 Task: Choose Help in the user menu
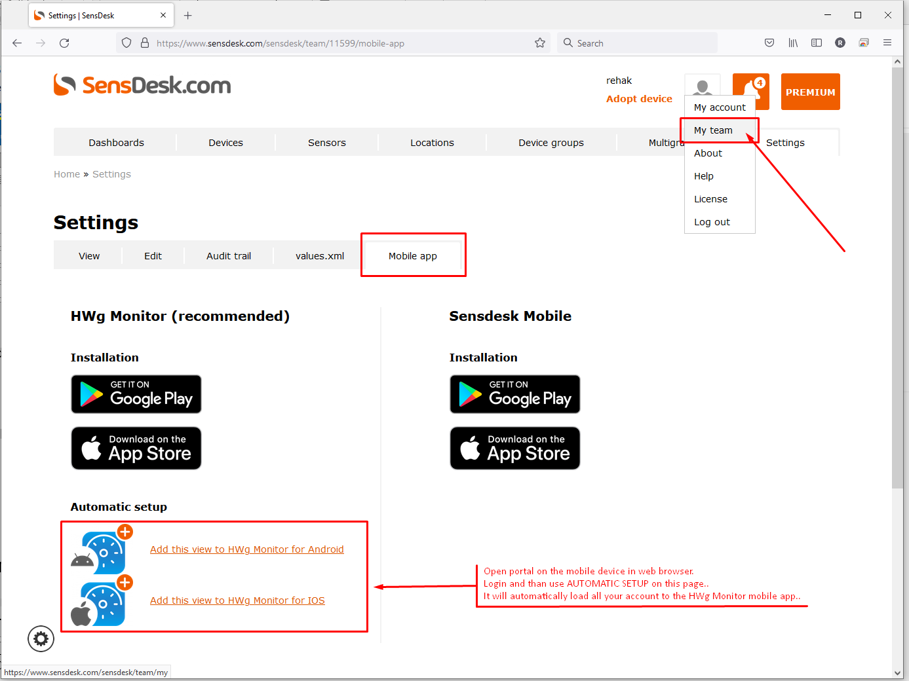(x=720, y=176)
